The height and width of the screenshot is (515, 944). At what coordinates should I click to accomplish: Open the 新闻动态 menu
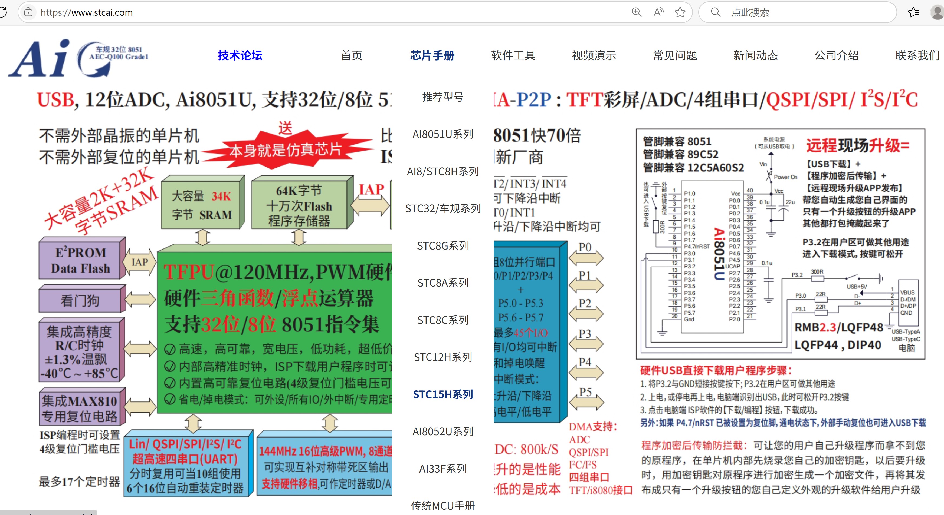pos(756,55)
